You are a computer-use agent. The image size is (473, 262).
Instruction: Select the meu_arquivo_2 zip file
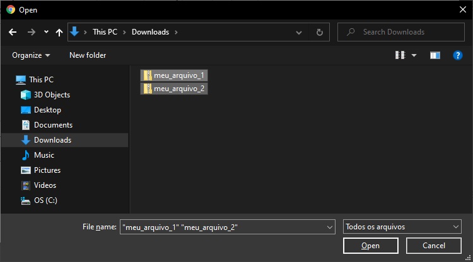(x=174, y=89)
